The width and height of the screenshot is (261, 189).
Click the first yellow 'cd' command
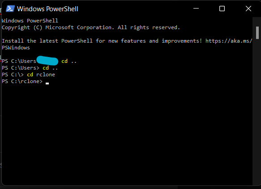point(64,61)
